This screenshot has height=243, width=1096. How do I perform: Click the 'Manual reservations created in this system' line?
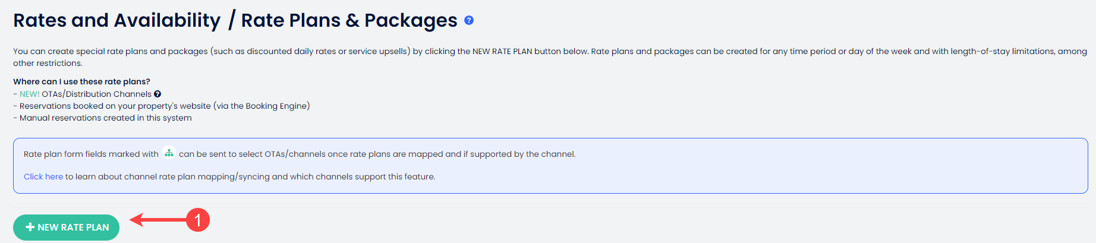pos(105,118)
